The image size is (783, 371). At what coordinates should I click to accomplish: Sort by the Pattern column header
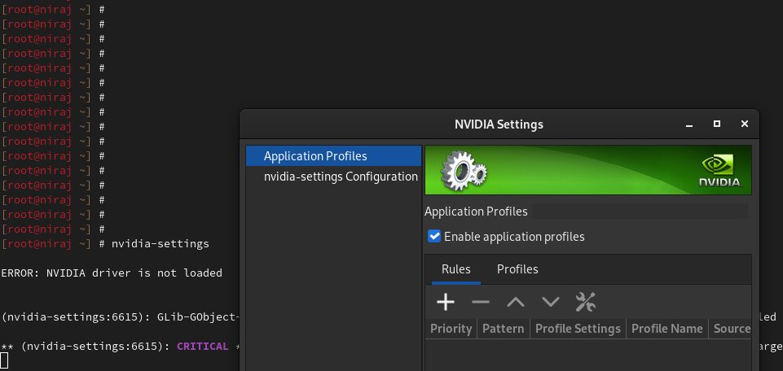point(504,329)
